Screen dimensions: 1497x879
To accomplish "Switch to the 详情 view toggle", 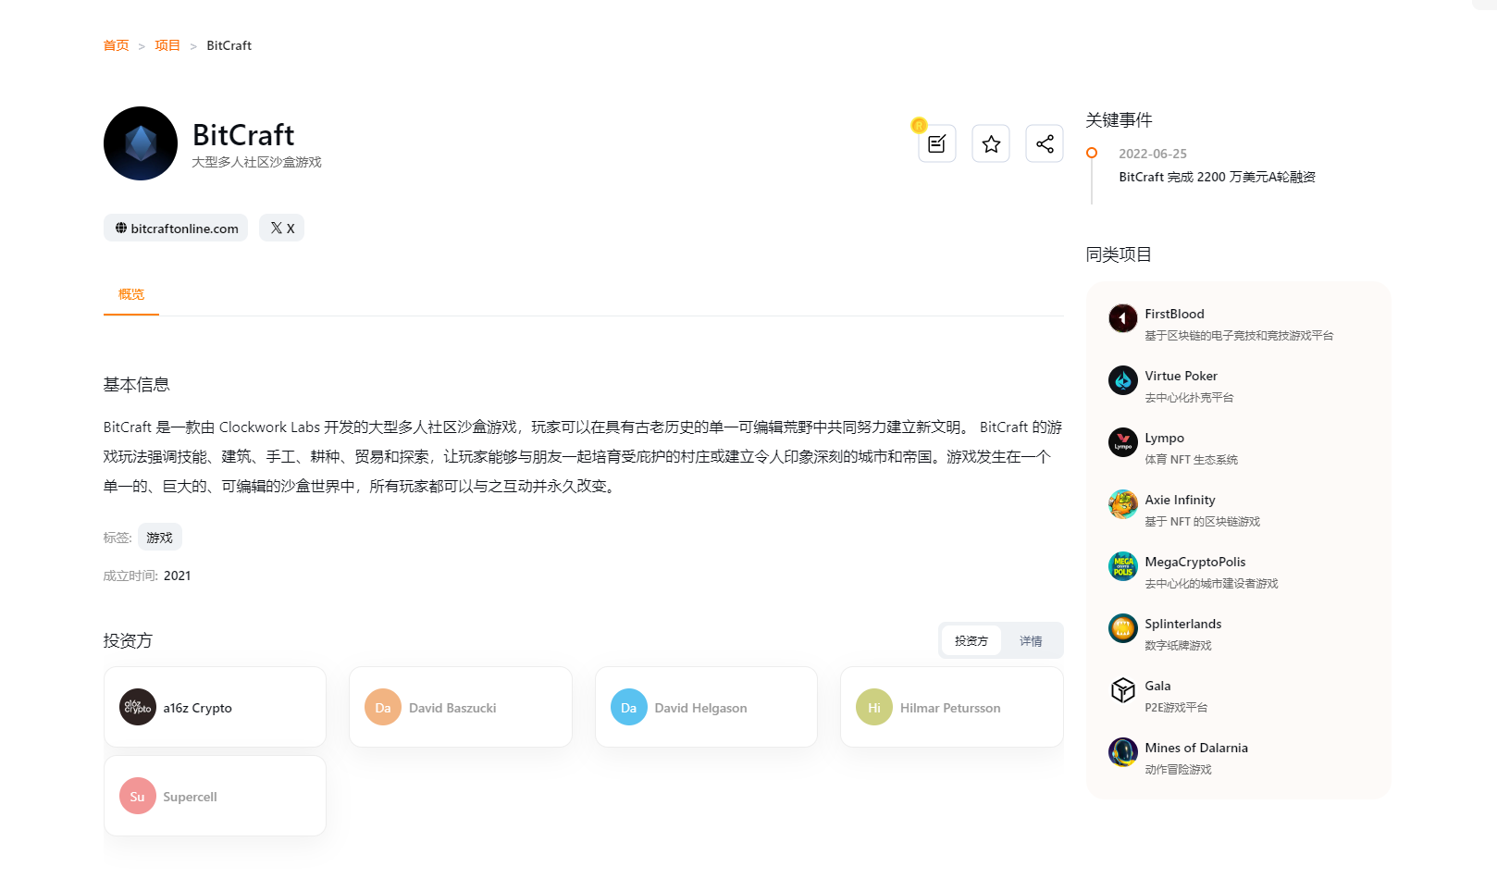I will tap(1031, 640).
